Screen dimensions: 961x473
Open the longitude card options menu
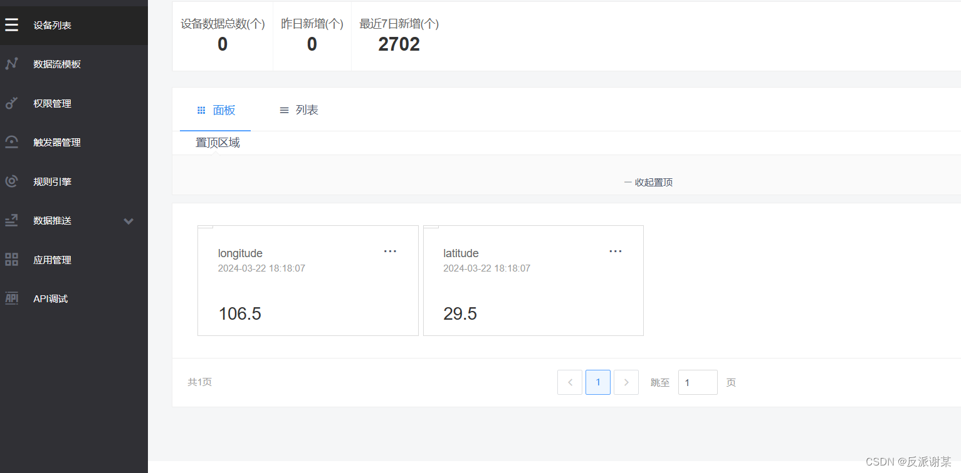point(390,251)
